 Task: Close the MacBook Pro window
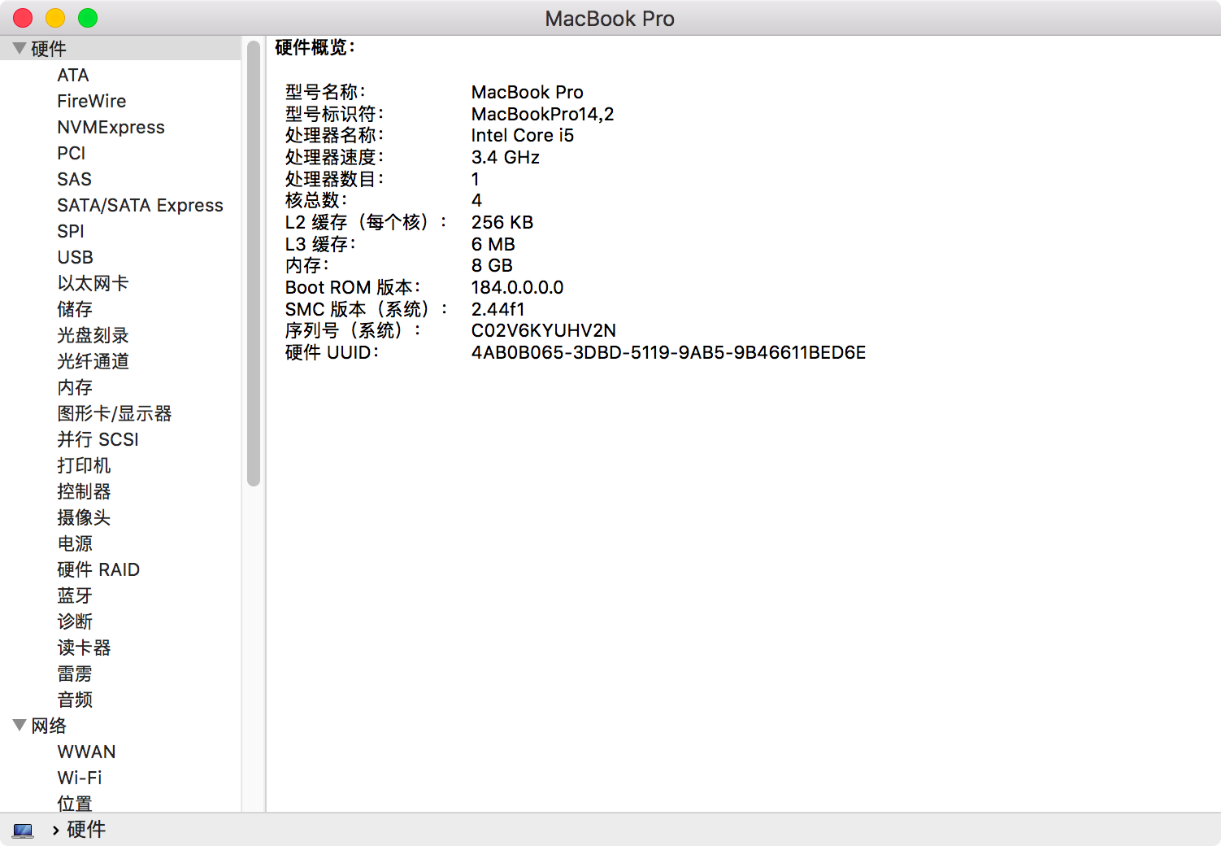[x=23, y=18]
